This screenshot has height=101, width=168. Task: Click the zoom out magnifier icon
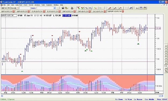point(166,71)
